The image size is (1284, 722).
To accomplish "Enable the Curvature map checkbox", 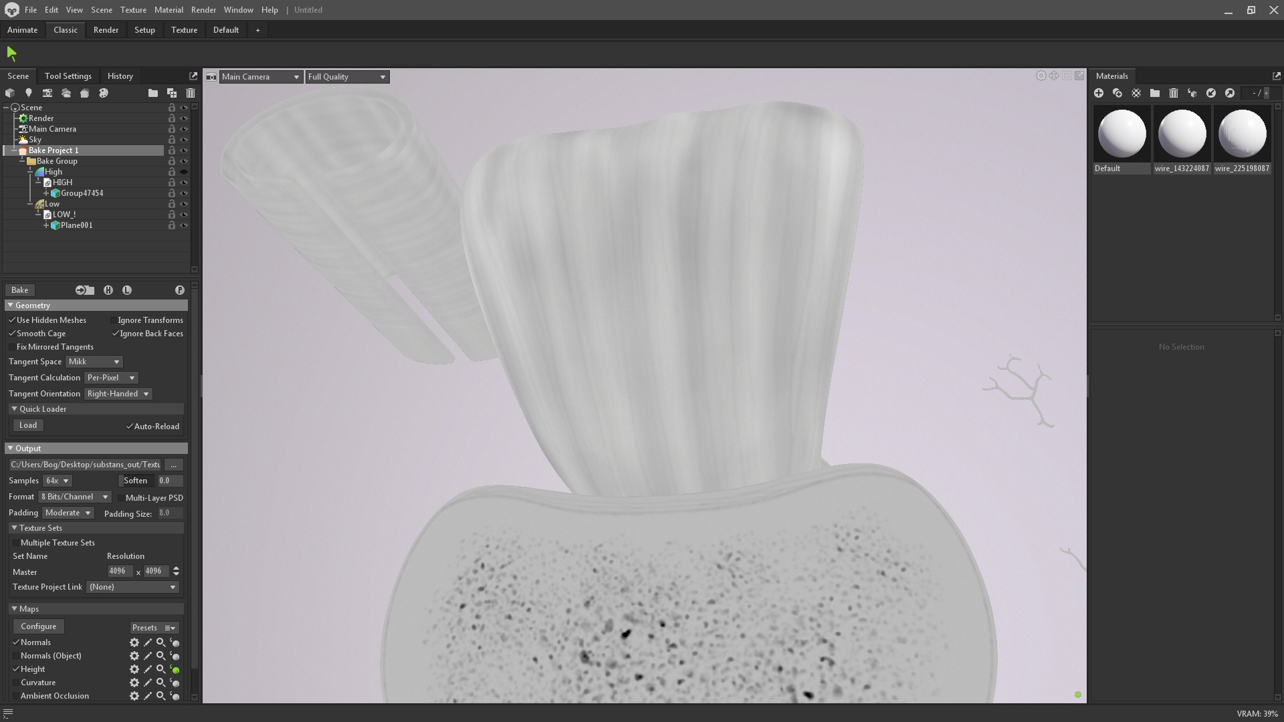I will [x=16, y=683].
